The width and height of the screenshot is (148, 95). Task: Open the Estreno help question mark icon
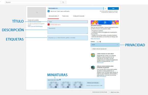pyautogui.click(x=100, y=42)
